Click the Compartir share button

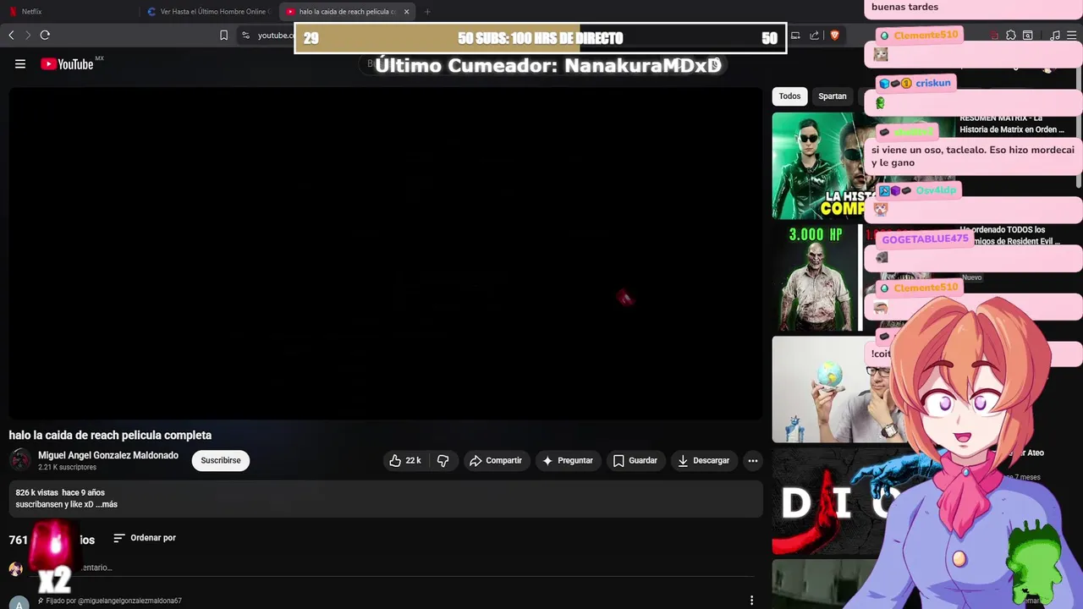(x=496, y=460)
